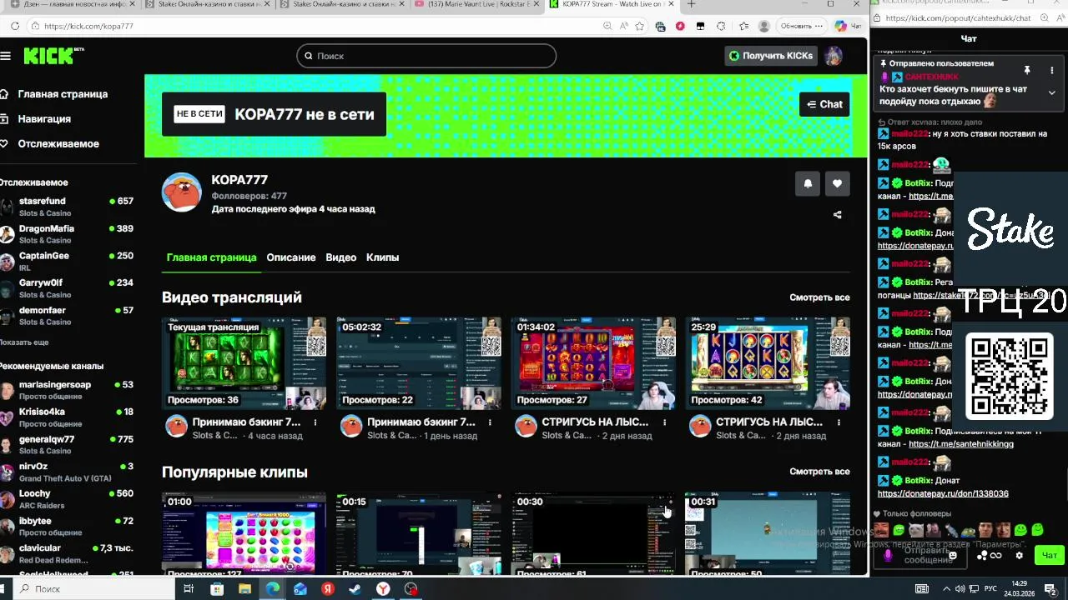Open Copilot icon in Edge toolbar
The image size is (1068, 600).
pos(841,26)
